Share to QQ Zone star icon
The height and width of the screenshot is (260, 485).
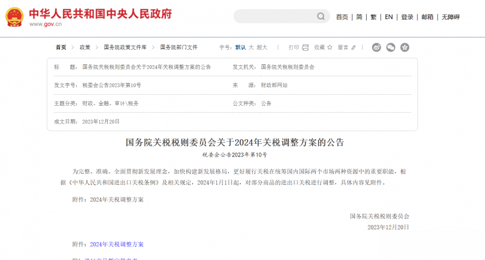click(405, 47)
